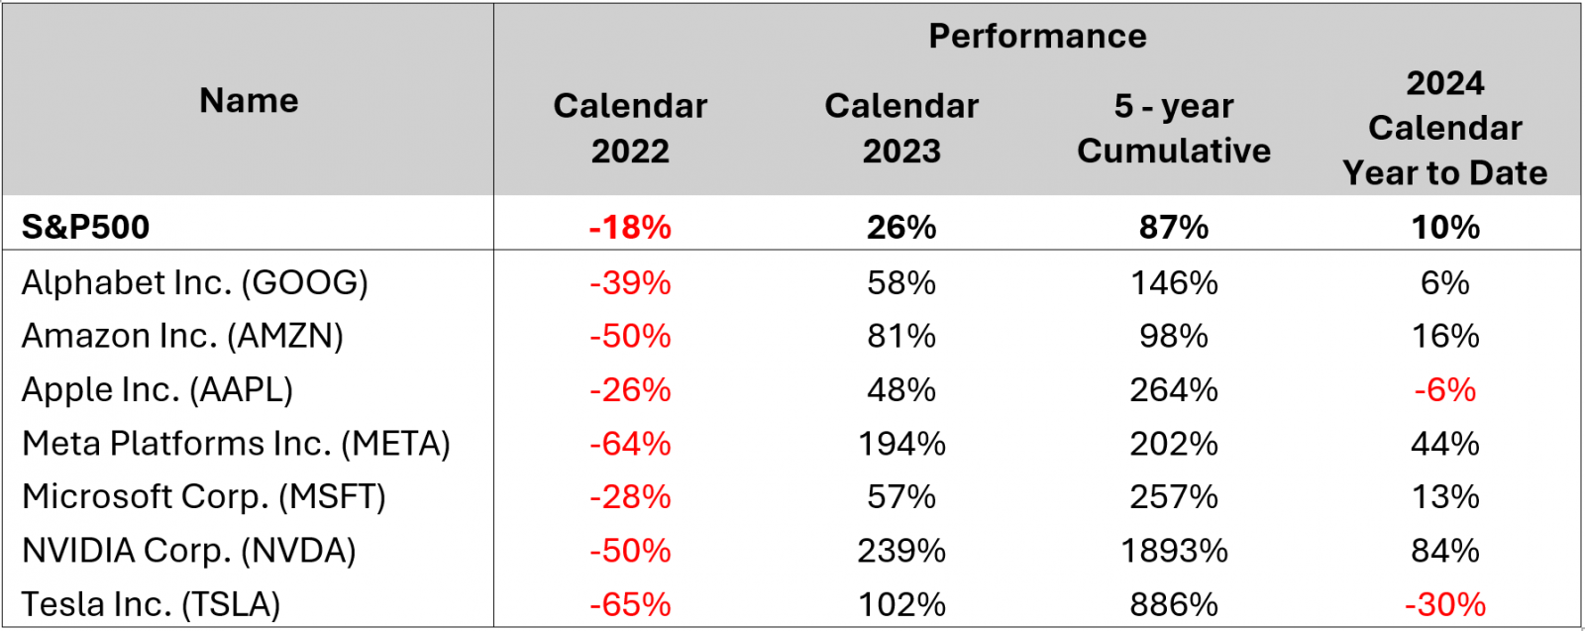Click the 5-year Cumulative header

[x=1174, y=128]
